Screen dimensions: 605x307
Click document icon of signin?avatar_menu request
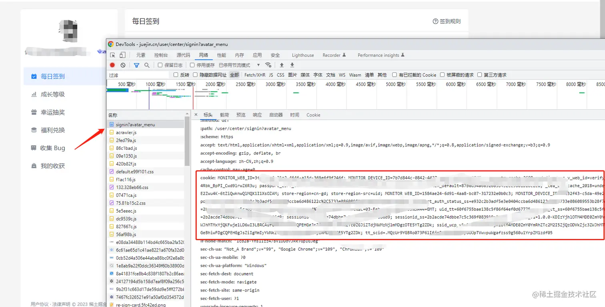112,124
